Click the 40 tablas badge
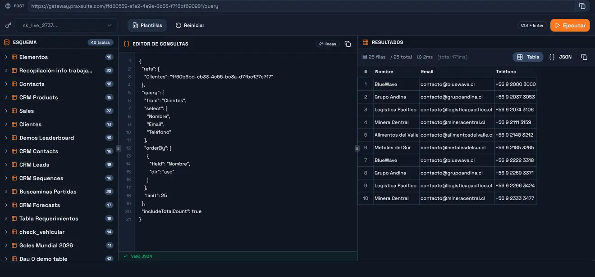 [101, 42]
